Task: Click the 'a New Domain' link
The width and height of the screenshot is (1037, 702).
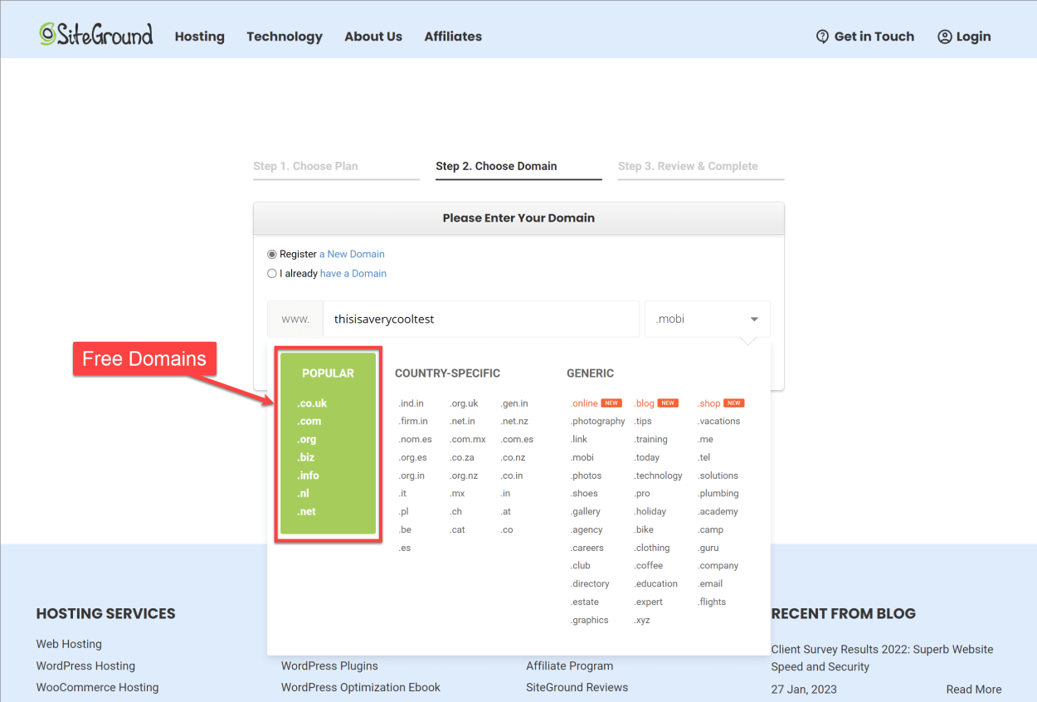Action: click(x=352, y=254)
